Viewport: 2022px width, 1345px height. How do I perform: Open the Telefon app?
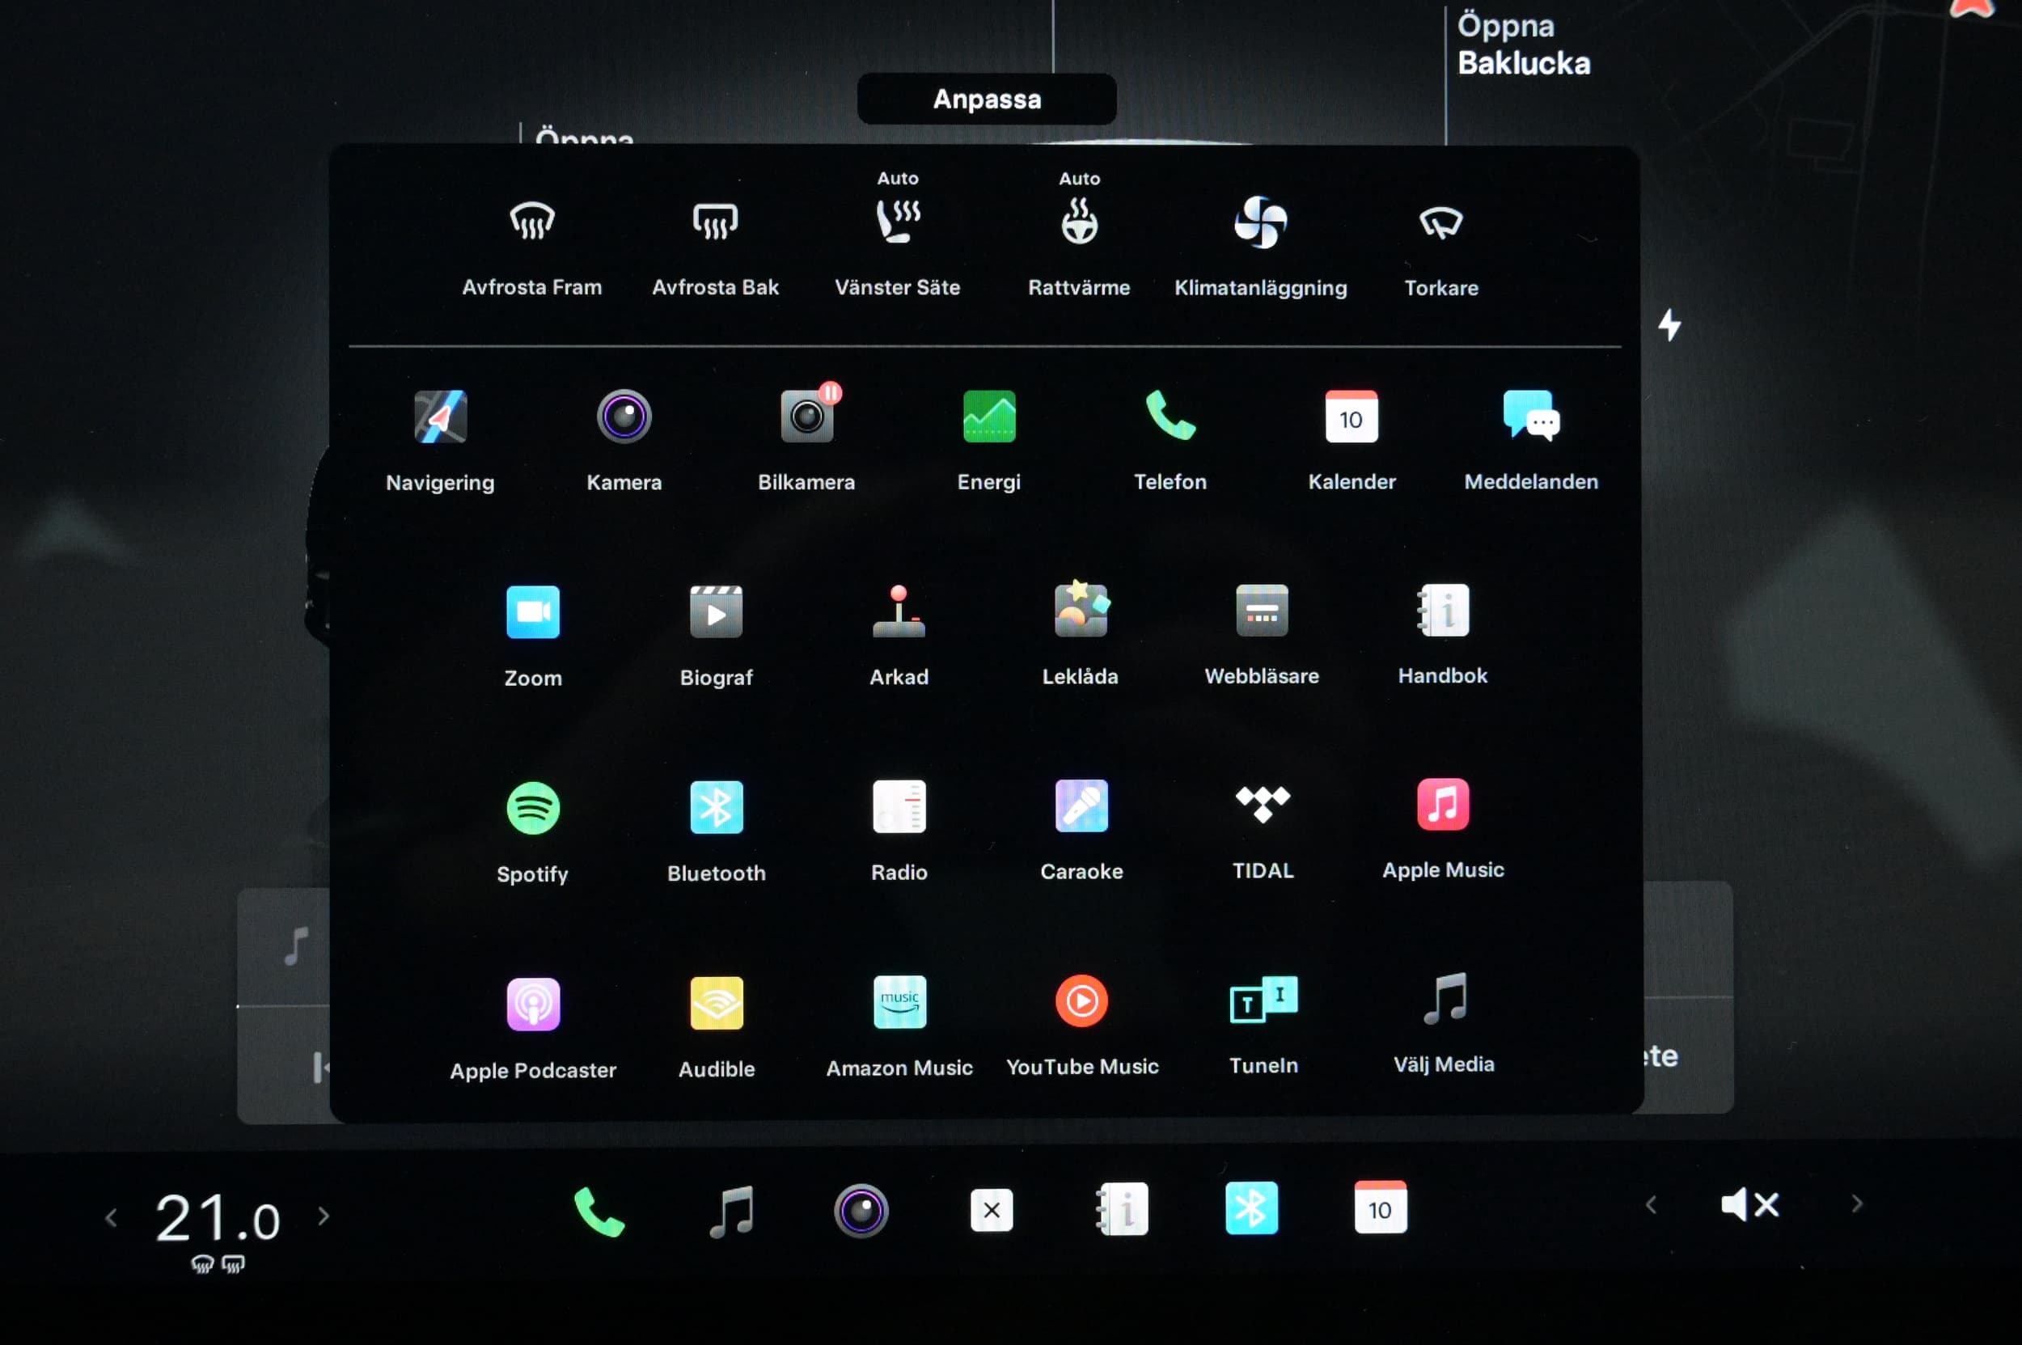[1170, 416]
